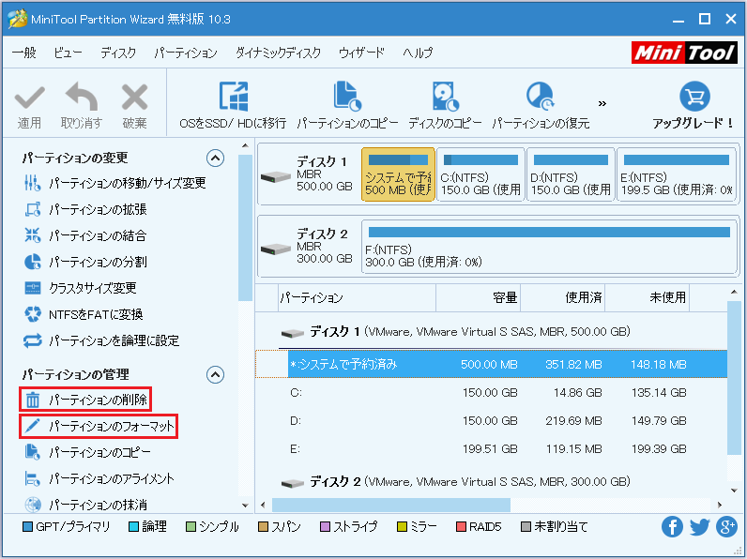This screenshot has height=559, width=747.
Task: Open the Facebook share icon
Action: (x=672, y=526)
